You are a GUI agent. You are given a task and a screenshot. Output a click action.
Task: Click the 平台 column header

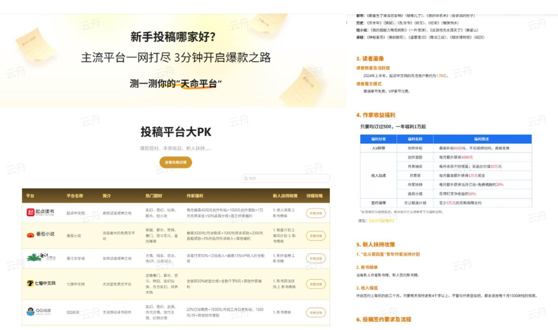click(30, 196)
